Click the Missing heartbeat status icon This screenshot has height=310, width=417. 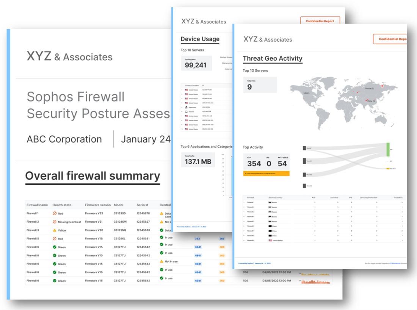coord(55,222)
